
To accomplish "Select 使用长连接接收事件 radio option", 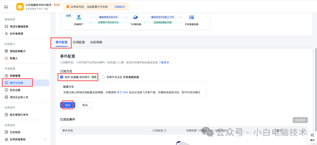I will coord(62,77).
